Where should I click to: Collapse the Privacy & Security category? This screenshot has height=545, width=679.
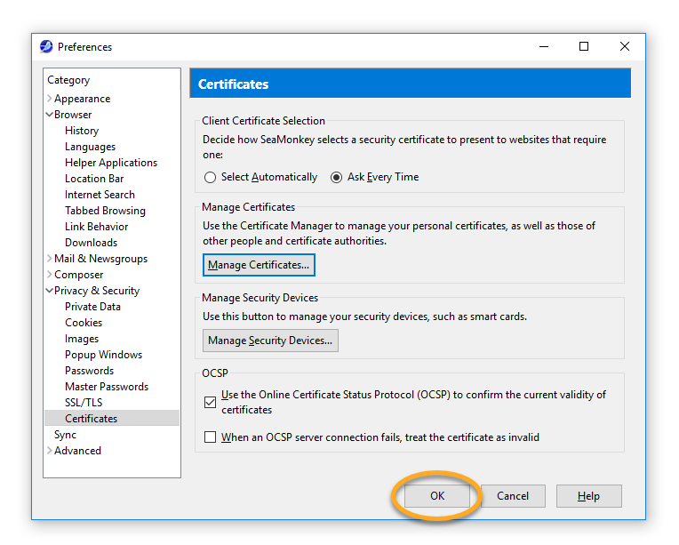pos(50,290)
